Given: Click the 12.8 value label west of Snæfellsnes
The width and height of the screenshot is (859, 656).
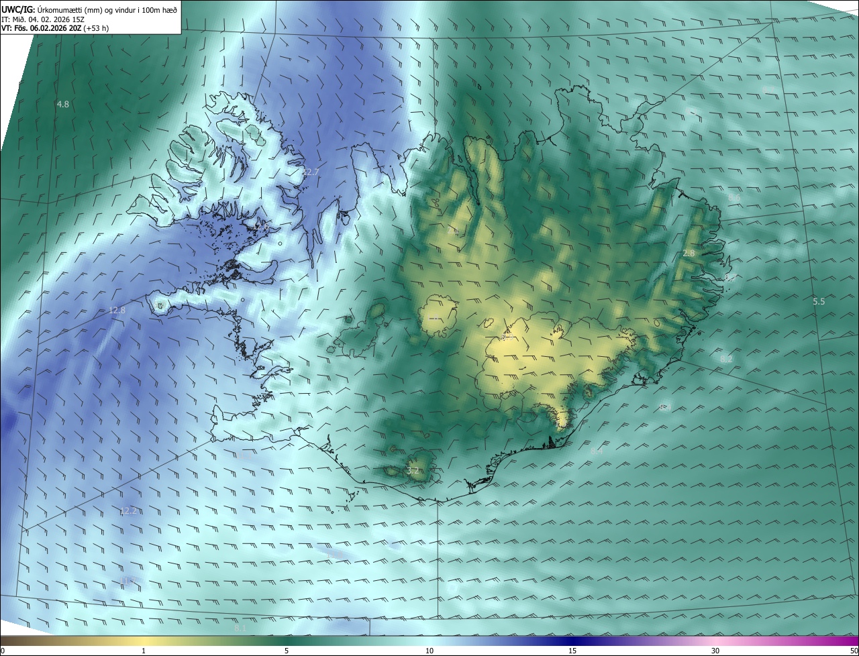Looking at the screenshot, I should [x=117, y=310].
